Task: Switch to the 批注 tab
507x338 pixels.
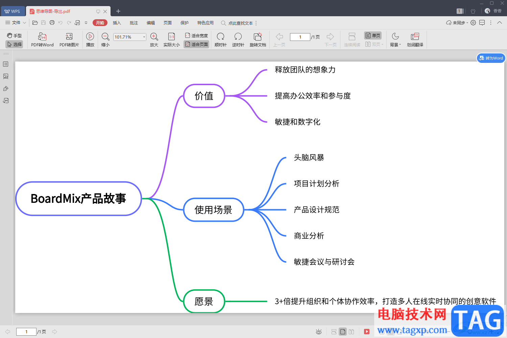Action: click(x=134, y=23)
